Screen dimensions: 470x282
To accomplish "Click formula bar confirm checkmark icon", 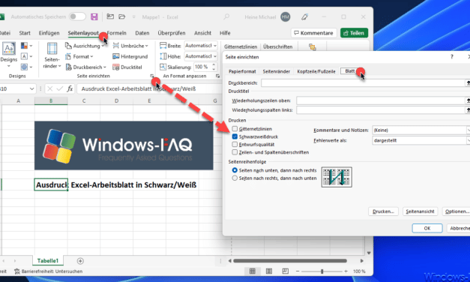I will tap(60, 88).
